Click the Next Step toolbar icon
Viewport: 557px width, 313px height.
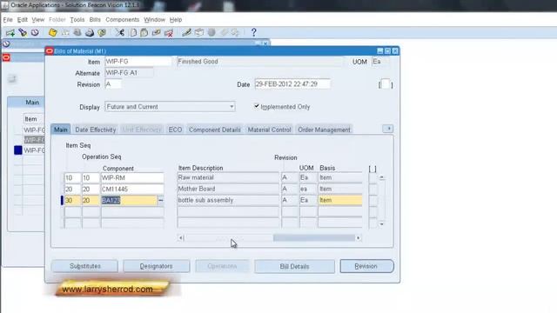(65, 33)
